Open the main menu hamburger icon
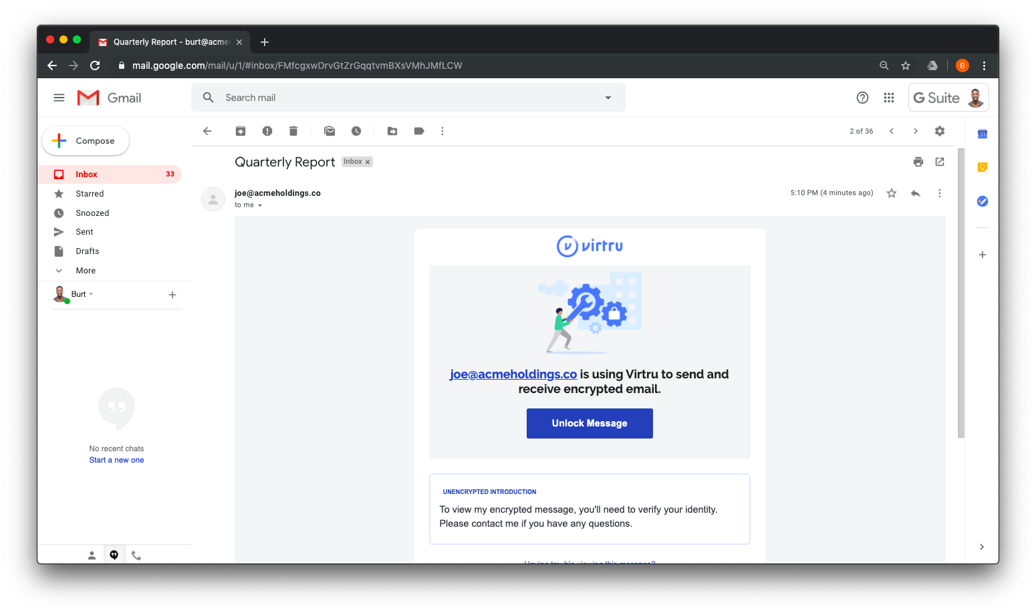 [x=59, y=98]
